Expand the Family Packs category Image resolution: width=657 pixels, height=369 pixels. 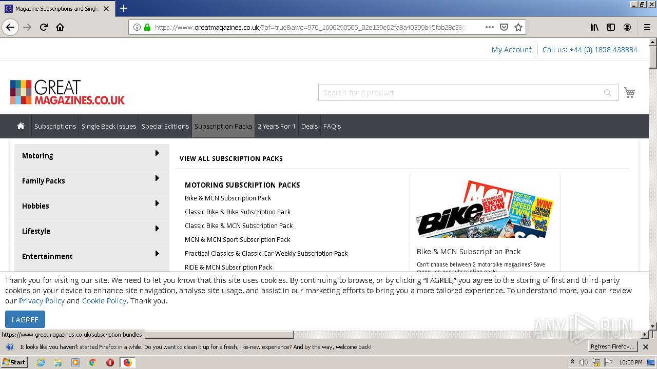[92, 181]
